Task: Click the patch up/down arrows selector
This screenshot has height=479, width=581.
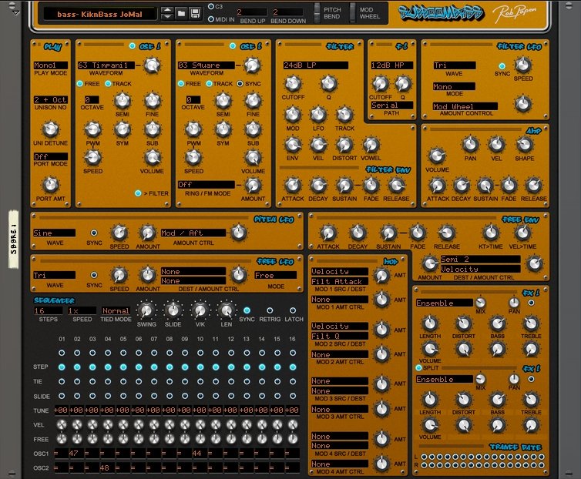Action: point(166,13)
